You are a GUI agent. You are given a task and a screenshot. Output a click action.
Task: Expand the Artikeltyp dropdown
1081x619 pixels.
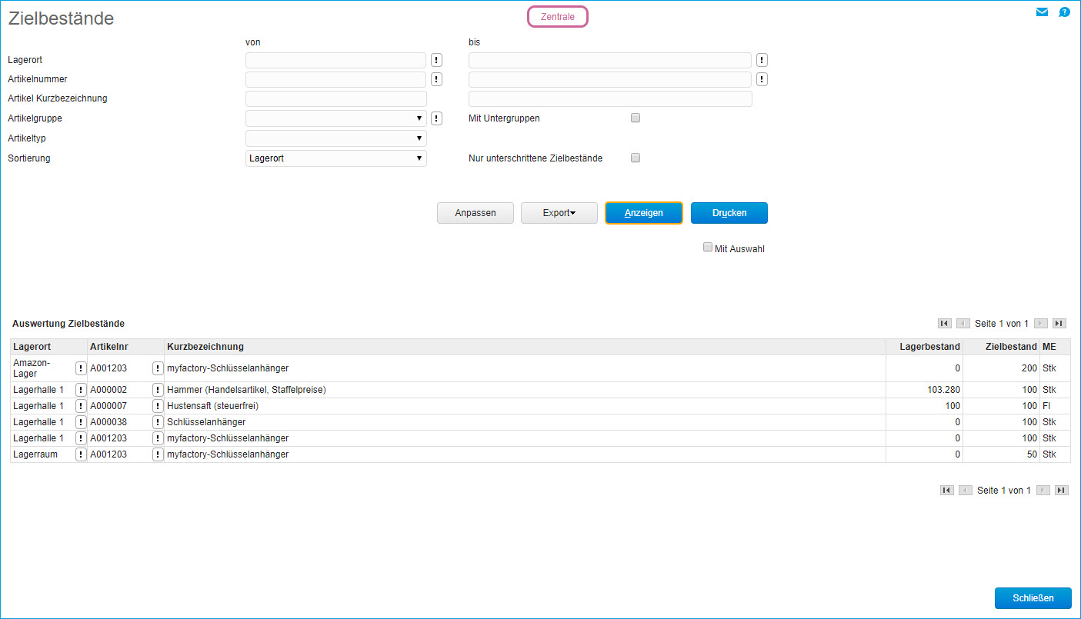[335, 138]
